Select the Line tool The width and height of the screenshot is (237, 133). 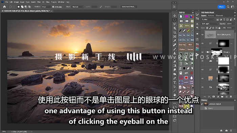(x=175, y=91)
